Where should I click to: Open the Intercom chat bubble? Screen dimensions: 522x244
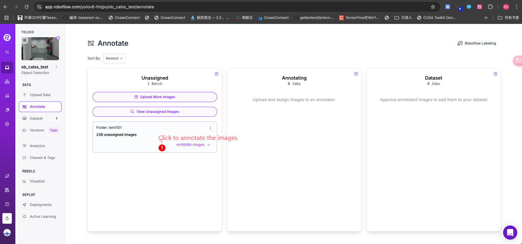[x=510, y=232]
